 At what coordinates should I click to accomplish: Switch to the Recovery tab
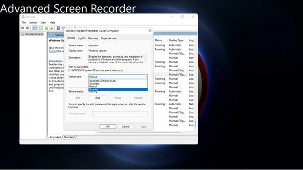(x=93, y=38)
